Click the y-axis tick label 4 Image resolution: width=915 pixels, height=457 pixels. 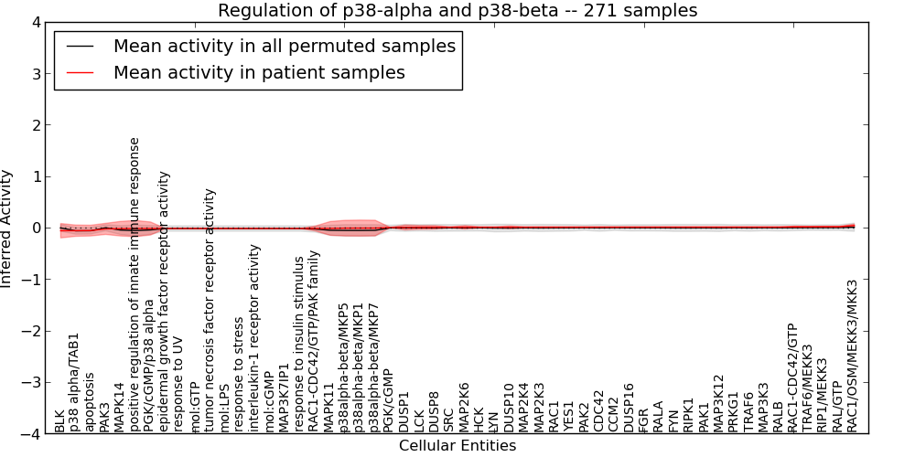click(37, 23)
